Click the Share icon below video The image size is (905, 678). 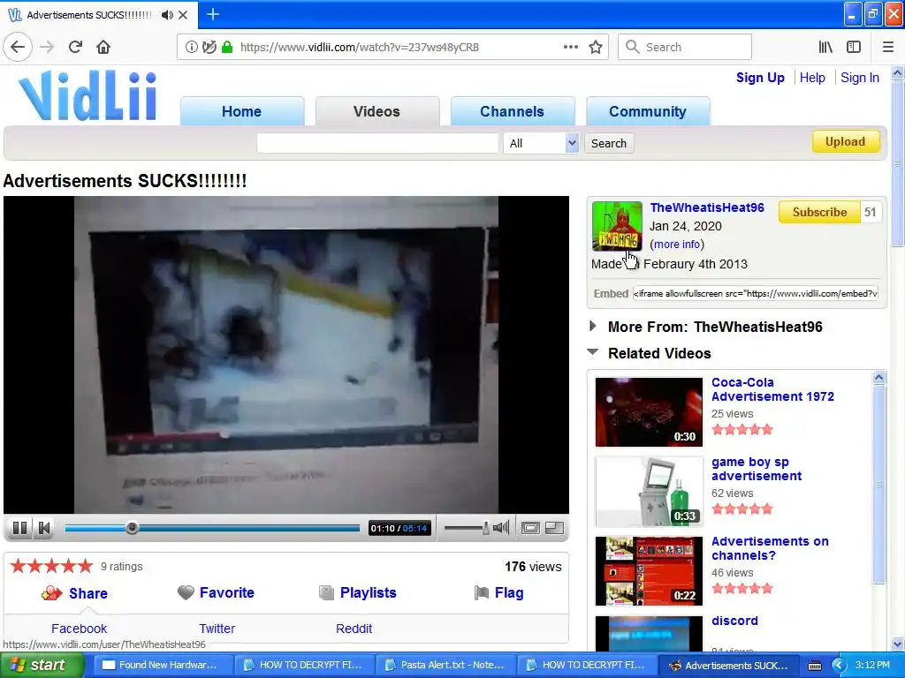tap(51, 593)
